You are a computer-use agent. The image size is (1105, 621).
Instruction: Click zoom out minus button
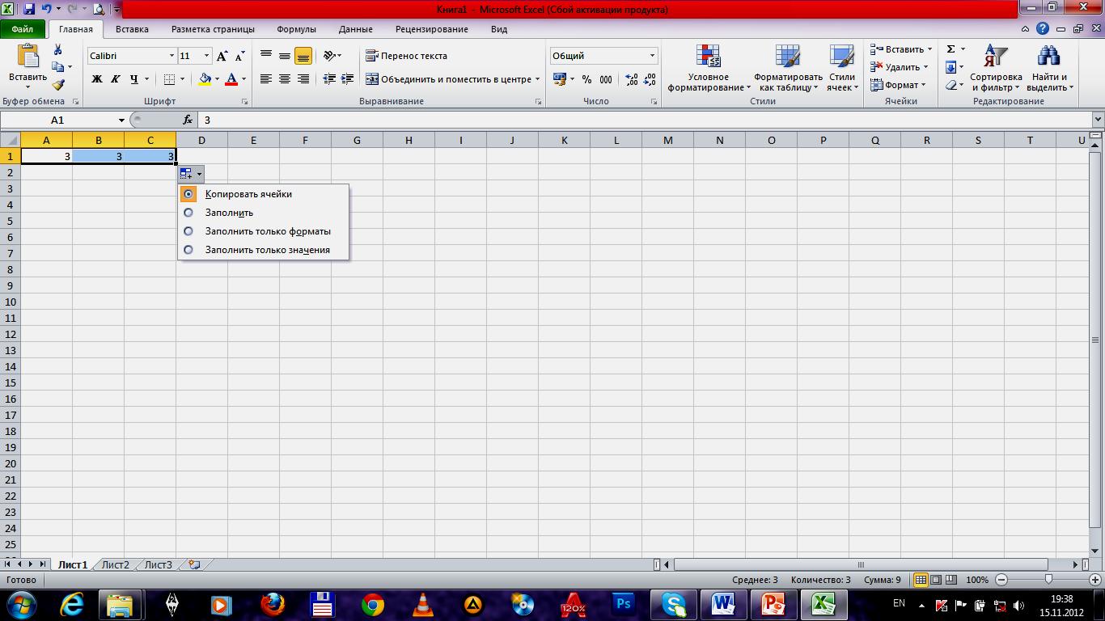1001,580
